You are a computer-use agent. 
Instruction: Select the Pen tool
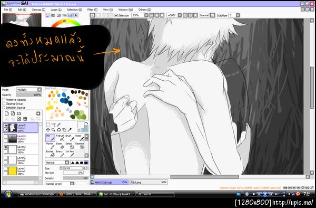click(50, 137)
